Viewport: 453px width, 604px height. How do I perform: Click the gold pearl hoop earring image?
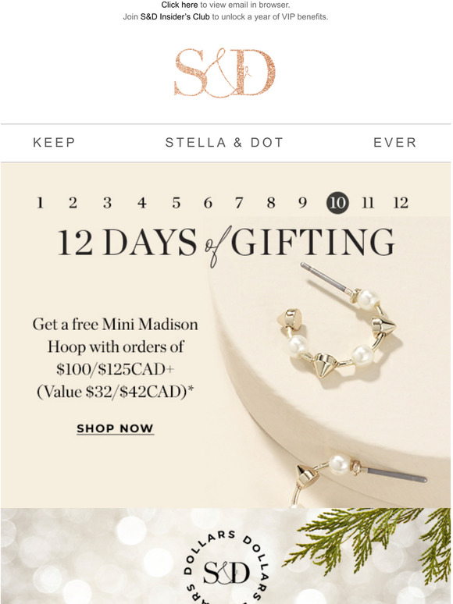337,321
